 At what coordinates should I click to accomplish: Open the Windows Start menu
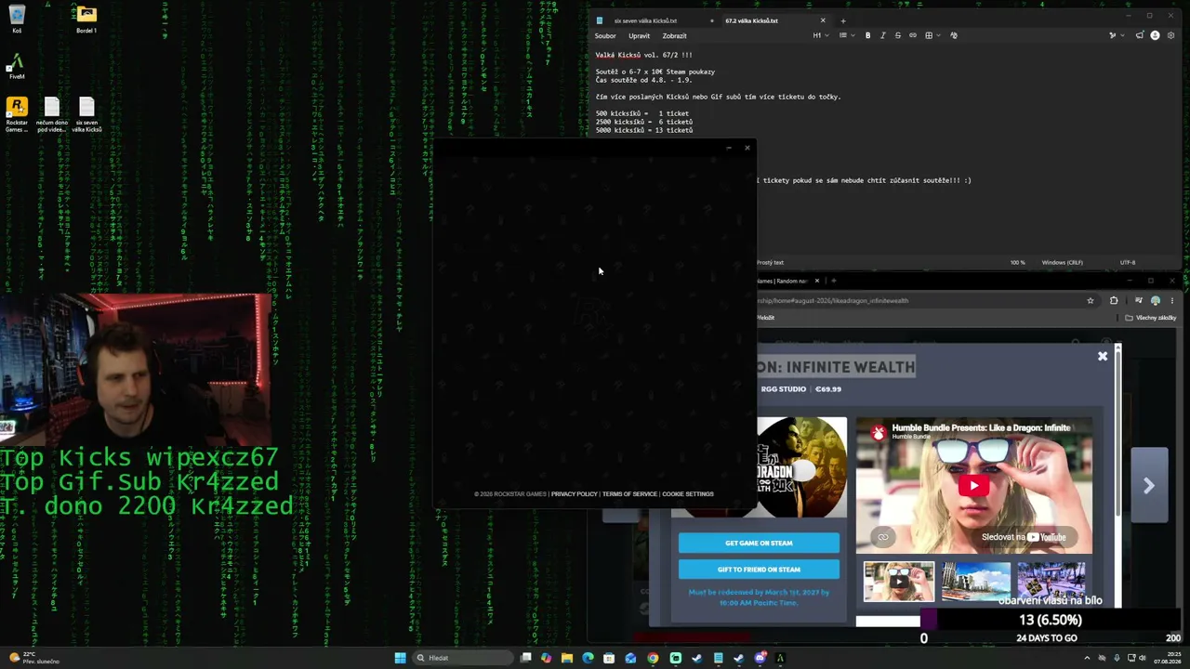point(400,658)
